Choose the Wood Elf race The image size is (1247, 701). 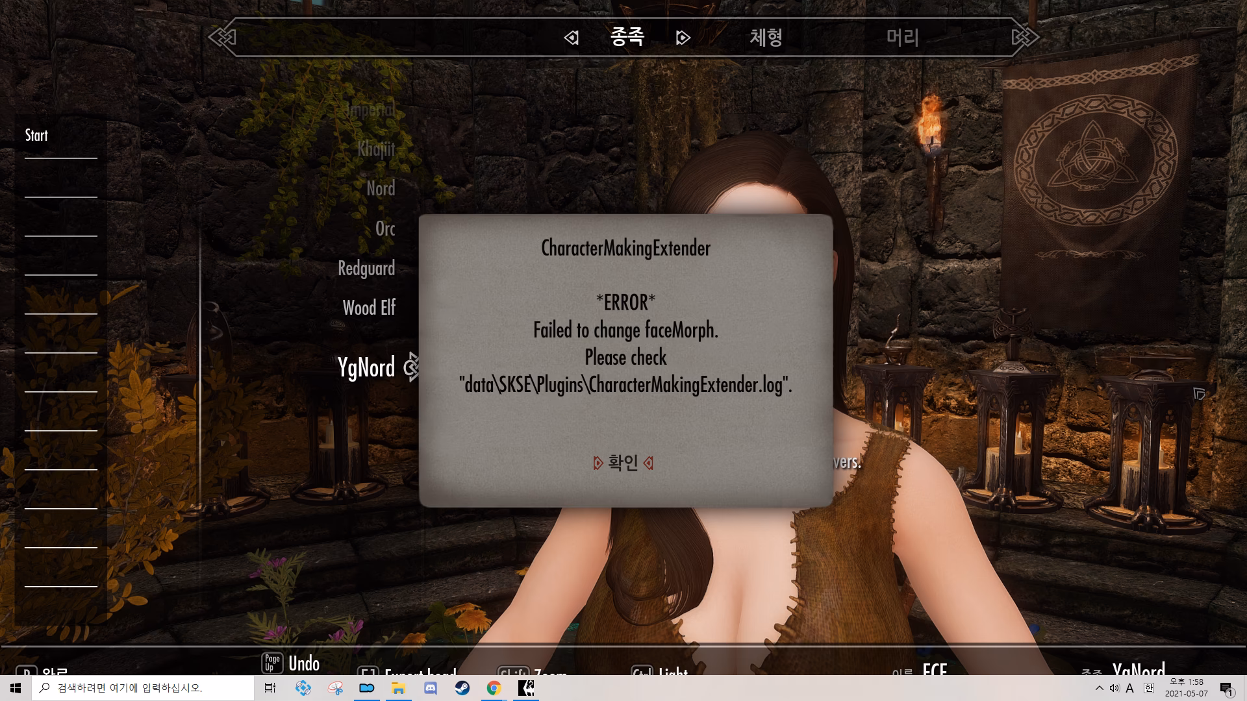[x=369, y=308]
